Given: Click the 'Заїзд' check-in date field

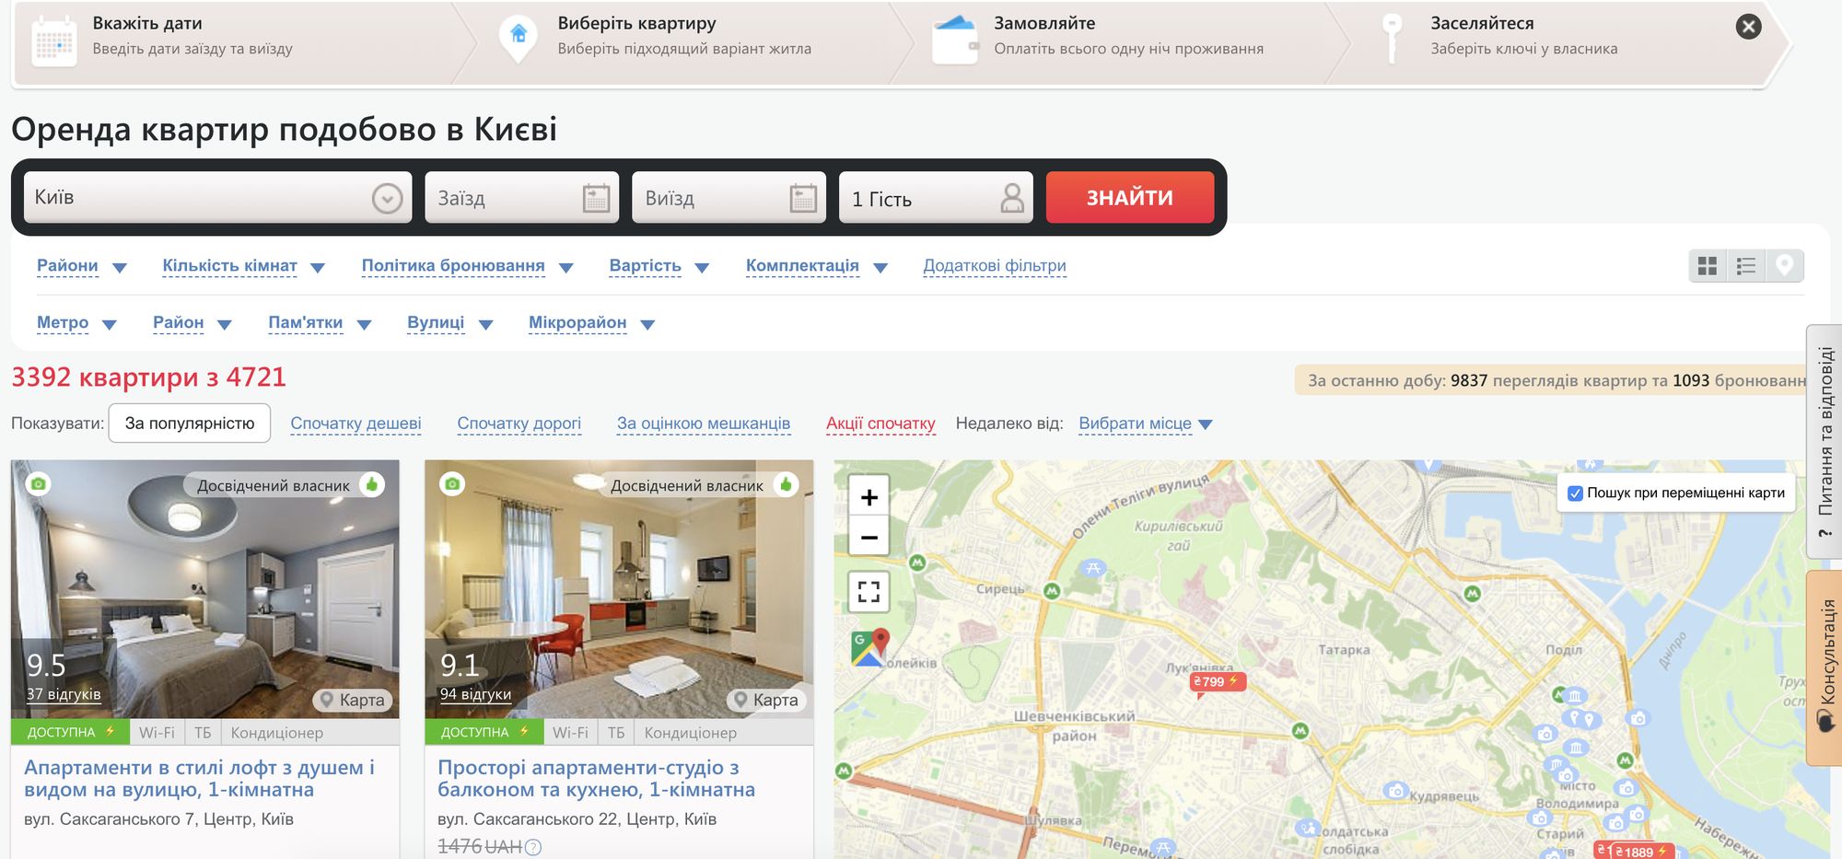Looking at the screenshot, I should coord(521,198).
